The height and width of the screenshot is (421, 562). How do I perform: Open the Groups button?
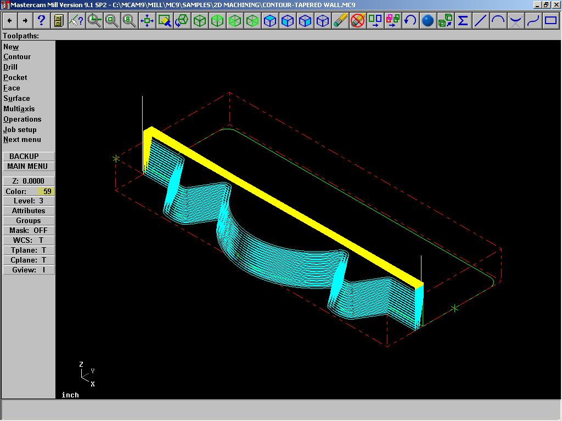29,220
